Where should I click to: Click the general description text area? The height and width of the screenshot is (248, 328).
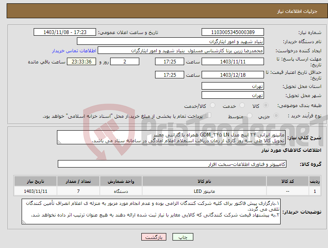coord(171,137)
